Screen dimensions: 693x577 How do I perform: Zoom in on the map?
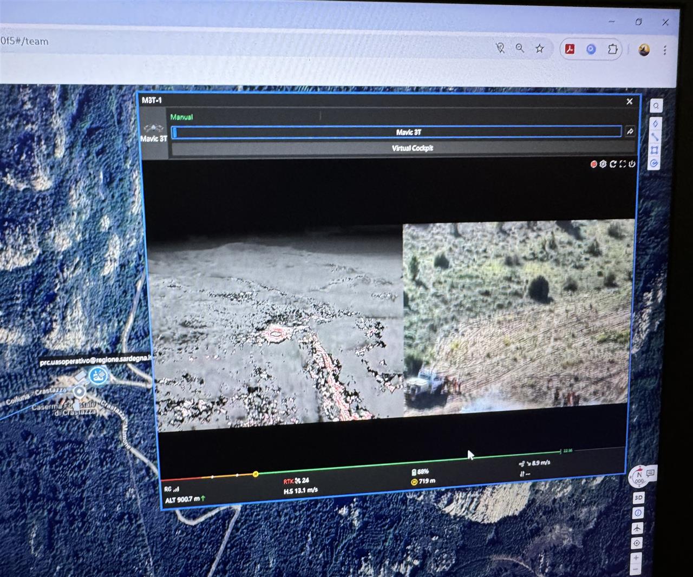point(636,558)
